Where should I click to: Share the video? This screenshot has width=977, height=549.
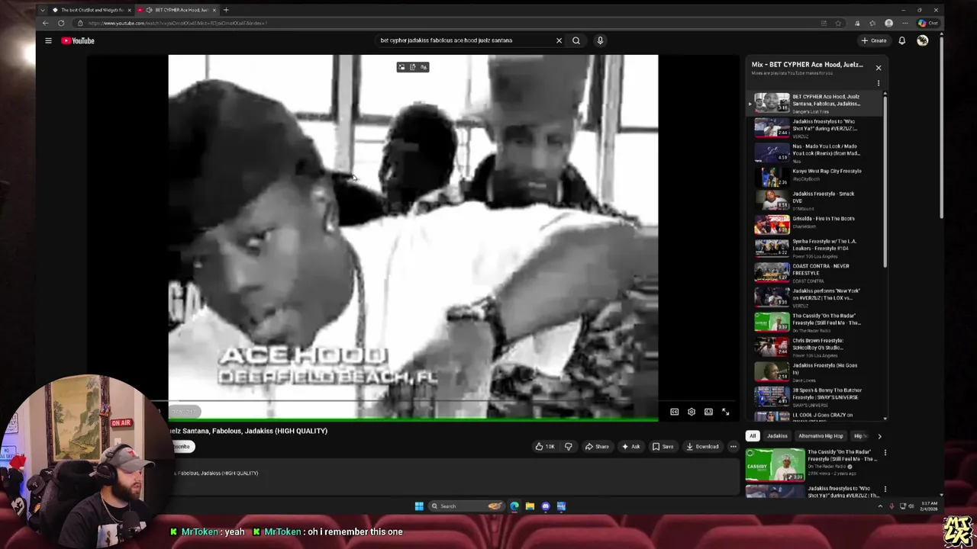pos(597,446)
